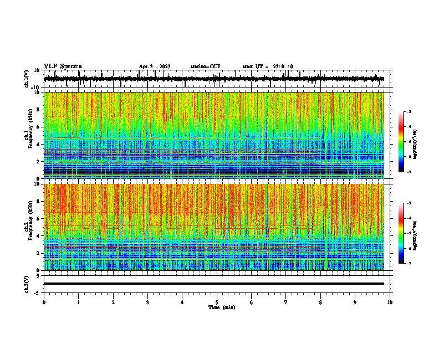Click the '-7' label on ch.2 color bar
Viewport: 439px width, 339px height.
[409, 263]
